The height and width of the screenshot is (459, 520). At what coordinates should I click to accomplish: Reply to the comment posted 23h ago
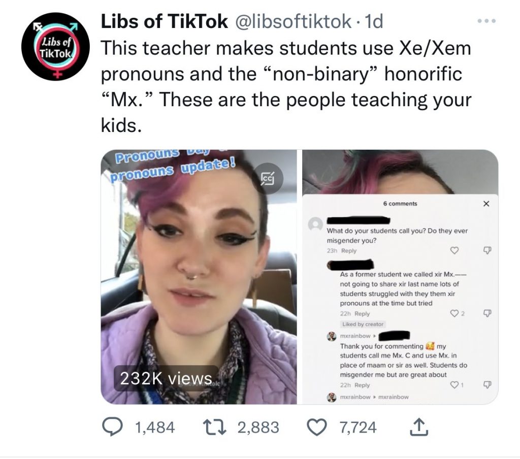coord(348,251)
